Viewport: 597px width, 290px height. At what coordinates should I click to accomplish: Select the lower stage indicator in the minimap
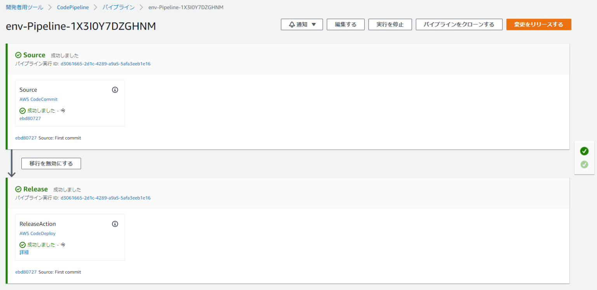584,164
